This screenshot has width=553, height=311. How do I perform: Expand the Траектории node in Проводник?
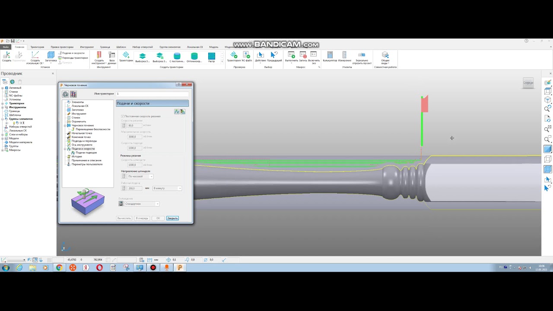(x=3, y=103)
